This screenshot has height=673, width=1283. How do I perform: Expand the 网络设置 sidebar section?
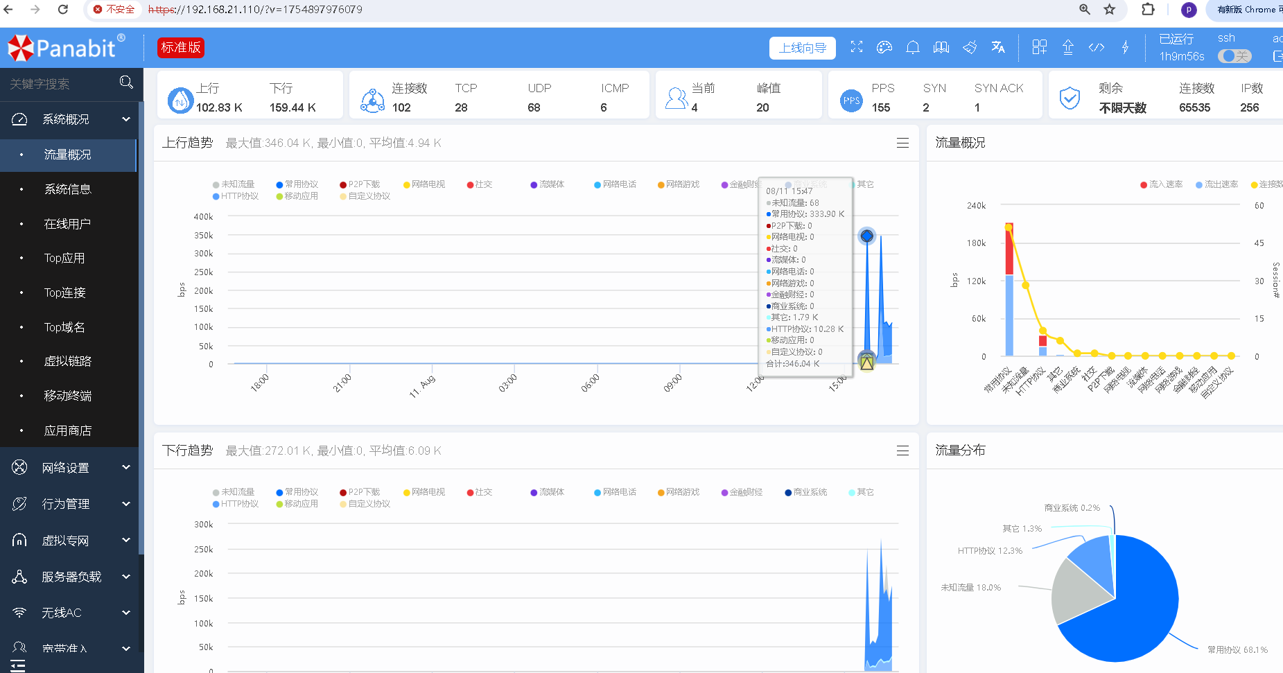click(69, 468)
